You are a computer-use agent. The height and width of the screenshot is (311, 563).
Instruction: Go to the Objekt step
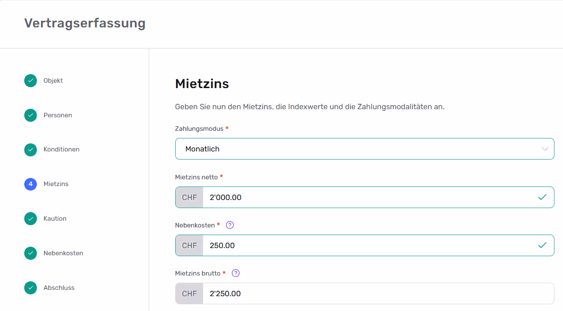tap(53, 81)
